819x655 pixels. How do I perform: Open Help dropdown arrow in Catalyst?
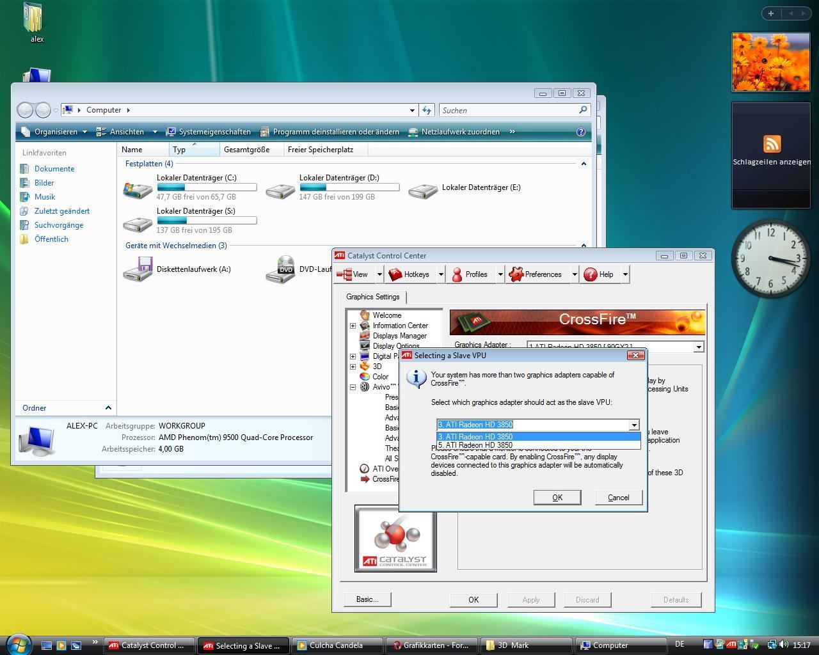click(625, 274)
